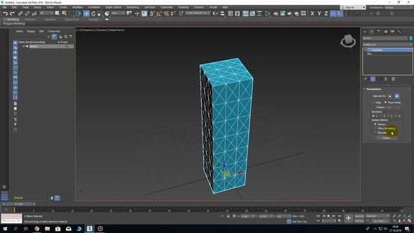This screenshot has width=414, height=233.
Task: Toggle Show End Result under modifier stack
Action: 373,79
